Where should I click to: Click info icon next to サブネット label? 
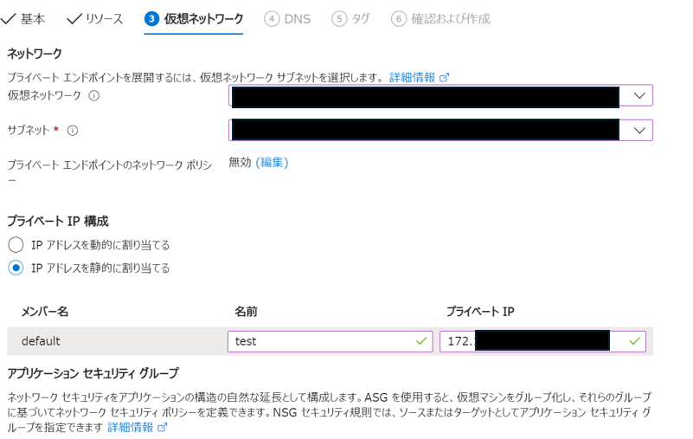click(x=73, y=131)
